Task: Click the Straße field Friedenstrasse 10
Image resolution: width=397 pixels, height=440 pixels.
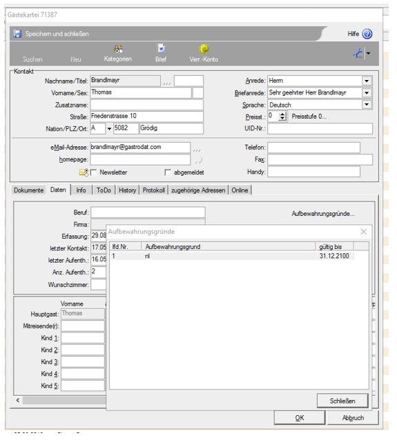Action: coord(146,117)
